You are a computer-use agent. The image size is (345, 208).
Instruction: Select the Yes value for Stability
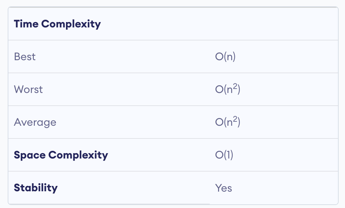tap(223, 188)
